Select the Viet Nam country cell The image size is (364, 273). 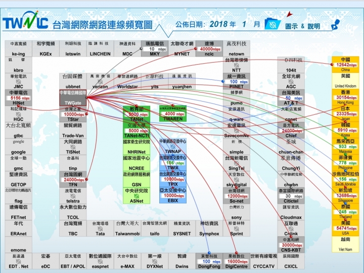[x=345, y=244]
